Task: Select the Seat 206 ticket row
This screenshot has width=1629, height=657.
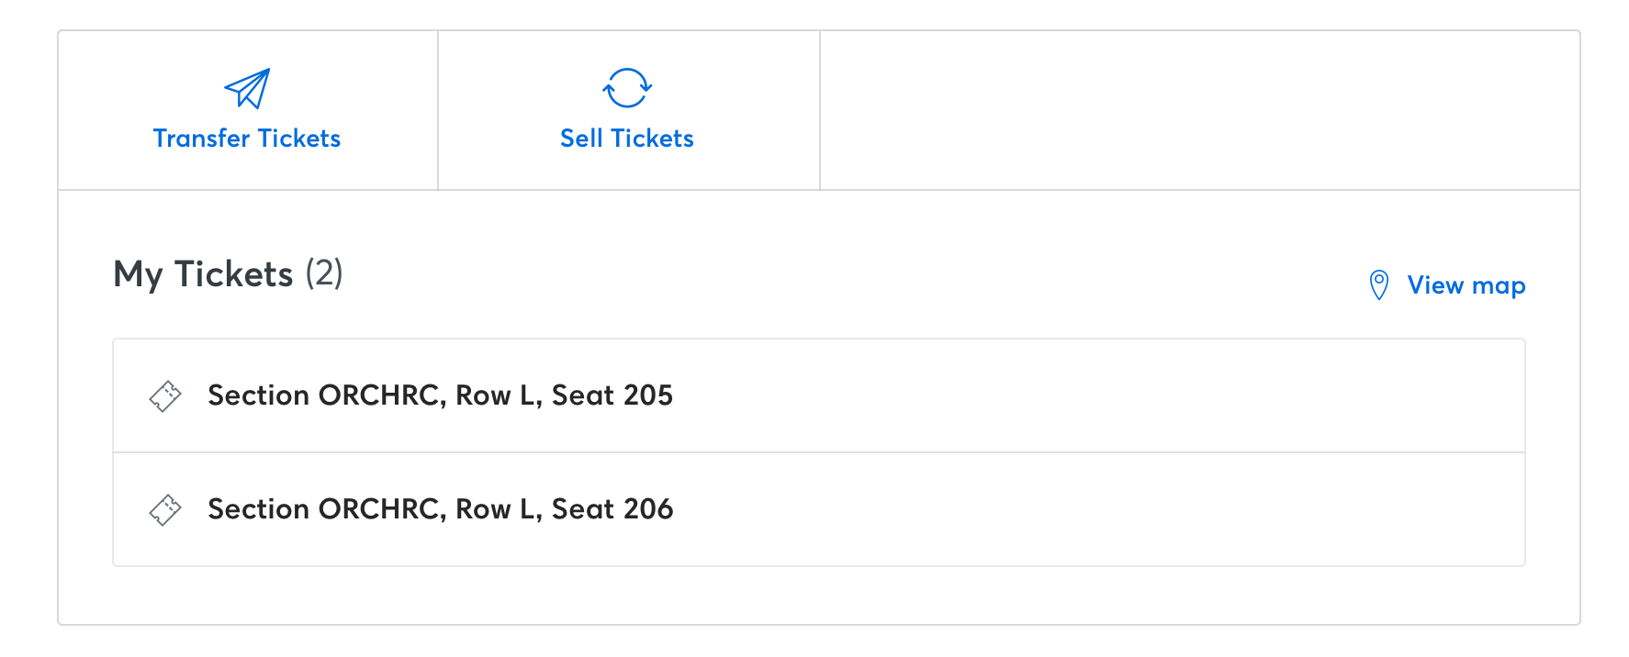Action: click(x=819, y=509)
